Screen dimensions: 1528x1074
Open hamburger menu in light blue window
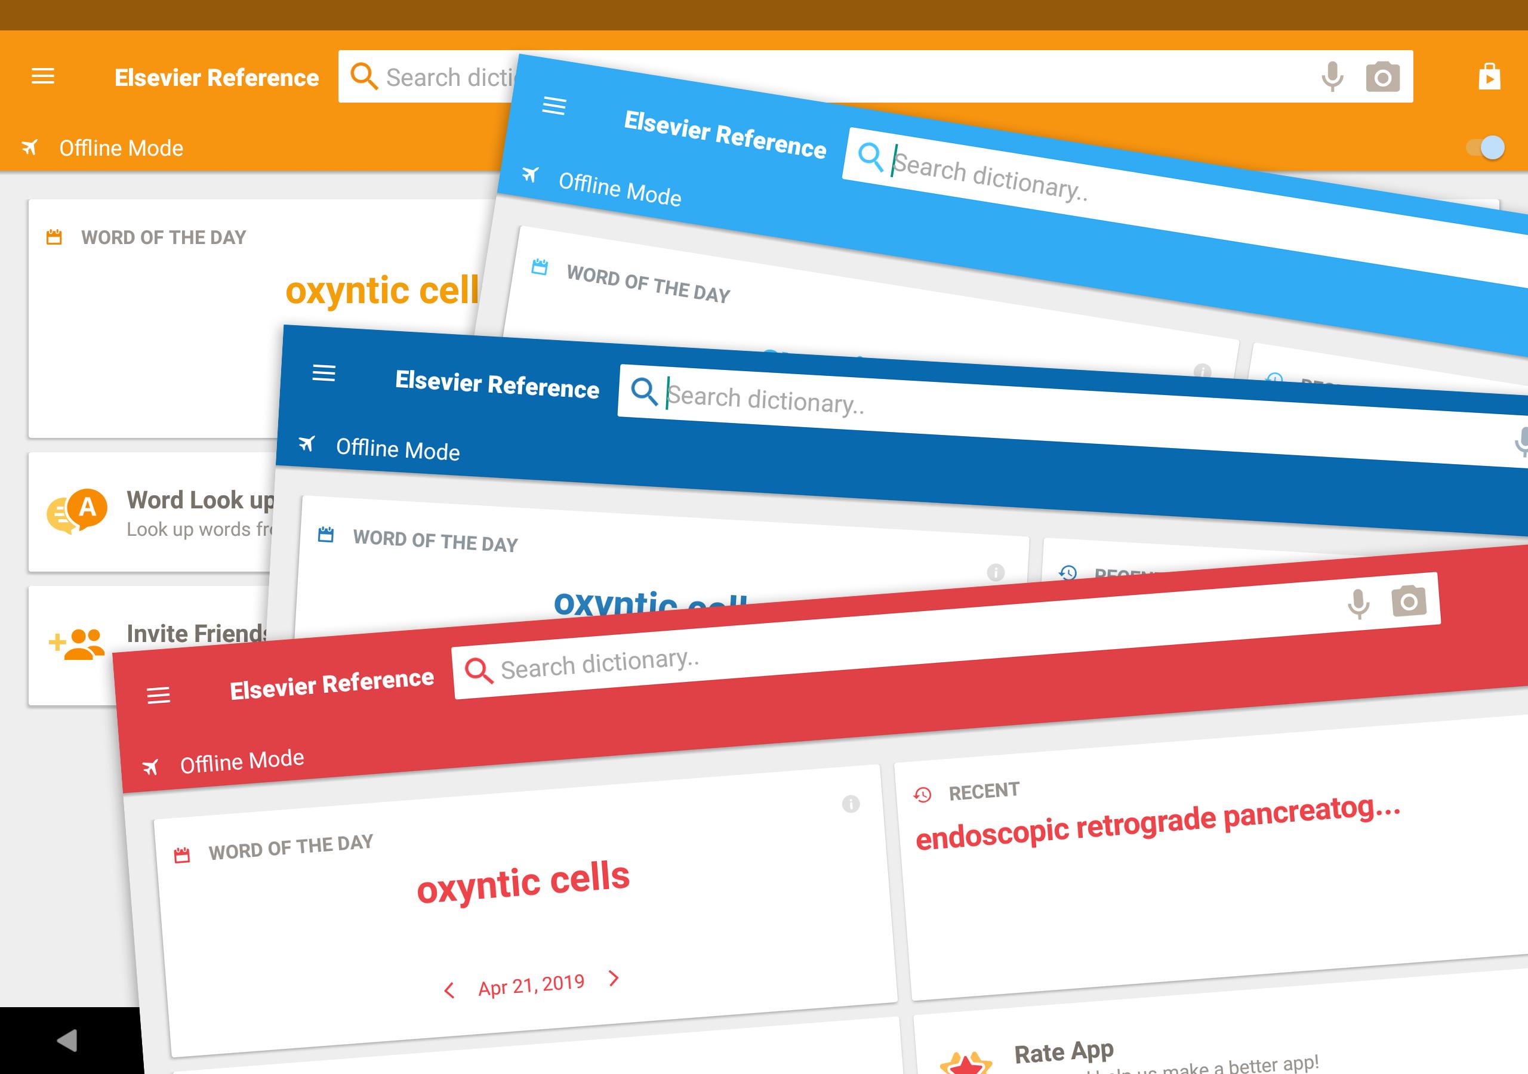(554, 106)
